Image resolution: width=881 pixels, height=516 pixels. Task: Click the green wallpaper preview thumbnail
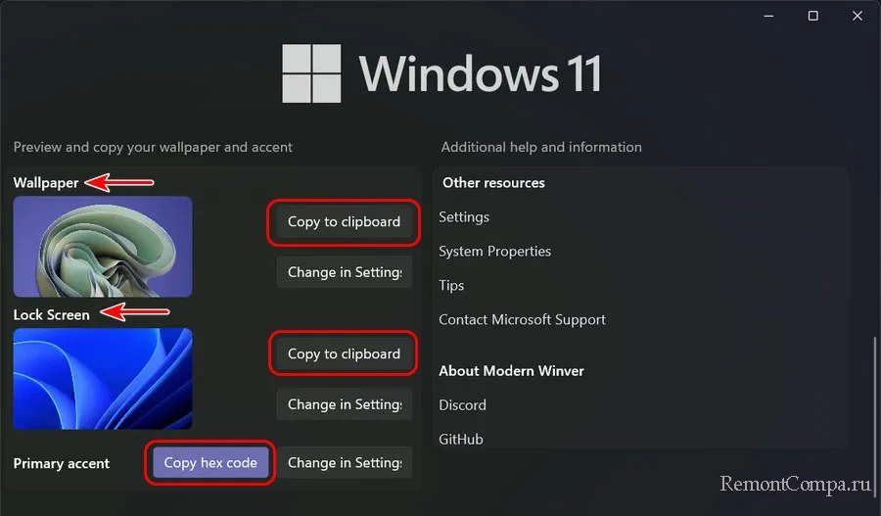pos(103,246)
